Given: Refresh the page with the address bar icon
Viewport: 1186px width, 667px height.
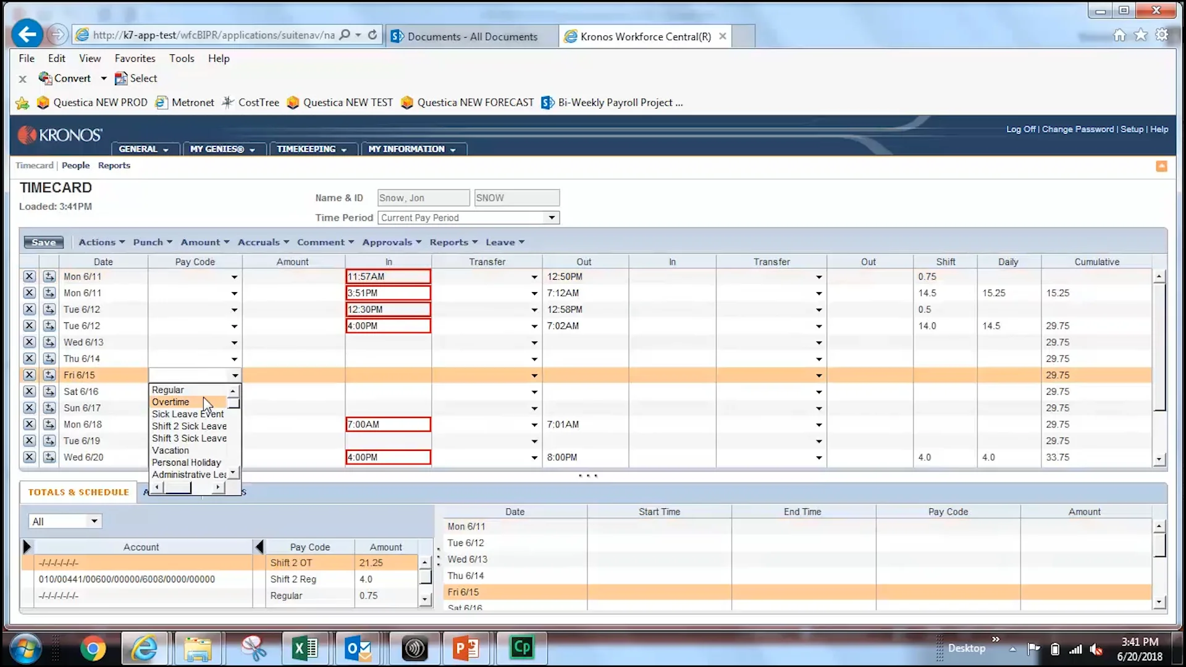Looking at the screenshot, I should coord(372,35).
